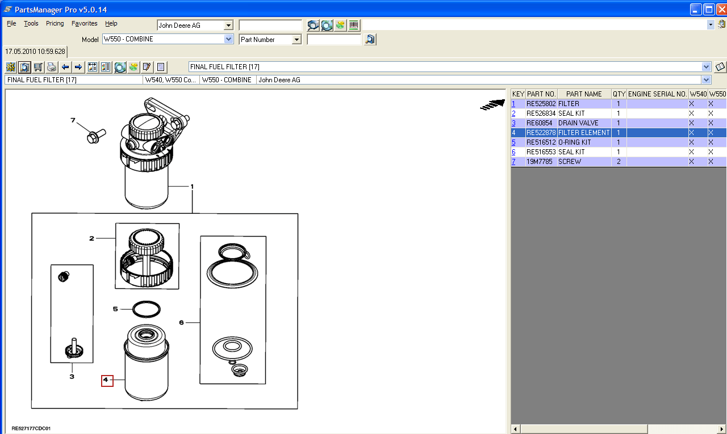
Task: Expand the John Deere AG manufacturer dropdown
Action: coord(228,26)
